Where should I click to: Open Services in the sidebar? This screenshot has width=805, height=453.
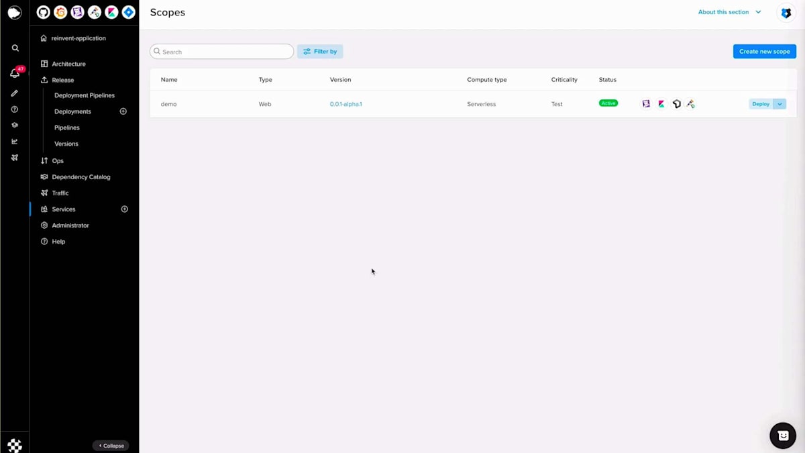64,209
